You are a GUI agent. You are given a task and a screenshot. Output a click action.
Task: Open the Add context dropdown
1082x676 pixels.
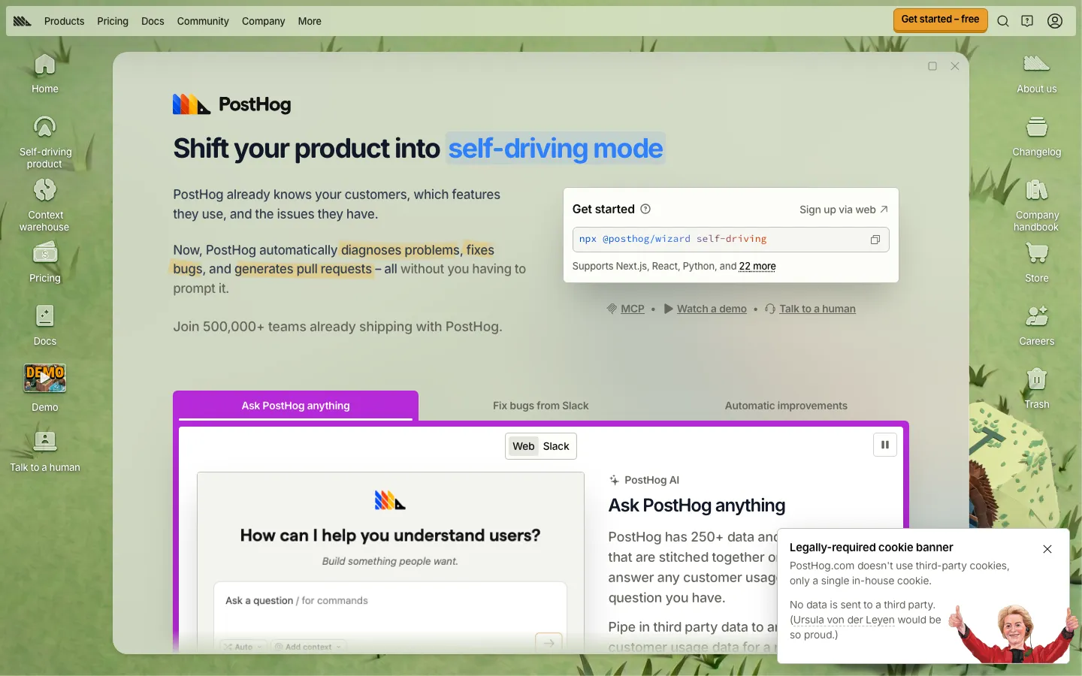308,647
